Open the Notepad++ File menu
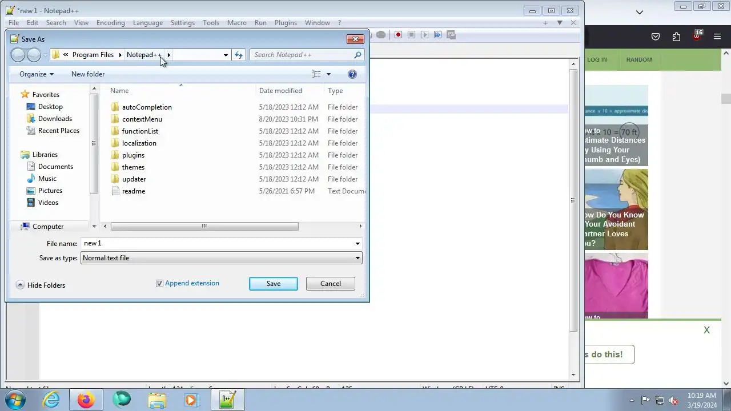The image size is (731, 411). tap(14, 23)
